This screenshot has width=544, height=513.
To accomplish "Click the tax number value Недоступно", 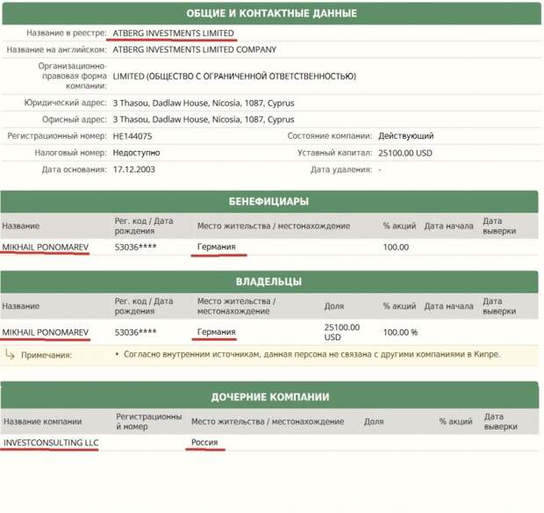I will point(136,153).
